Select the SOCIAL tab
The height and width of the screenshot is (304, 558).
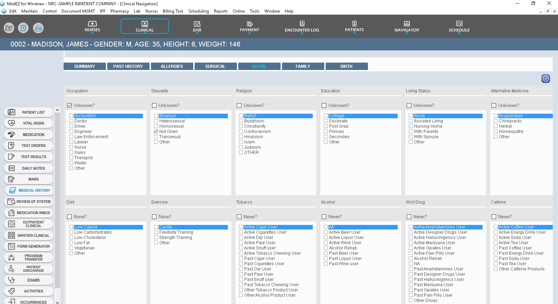(259, 66)
